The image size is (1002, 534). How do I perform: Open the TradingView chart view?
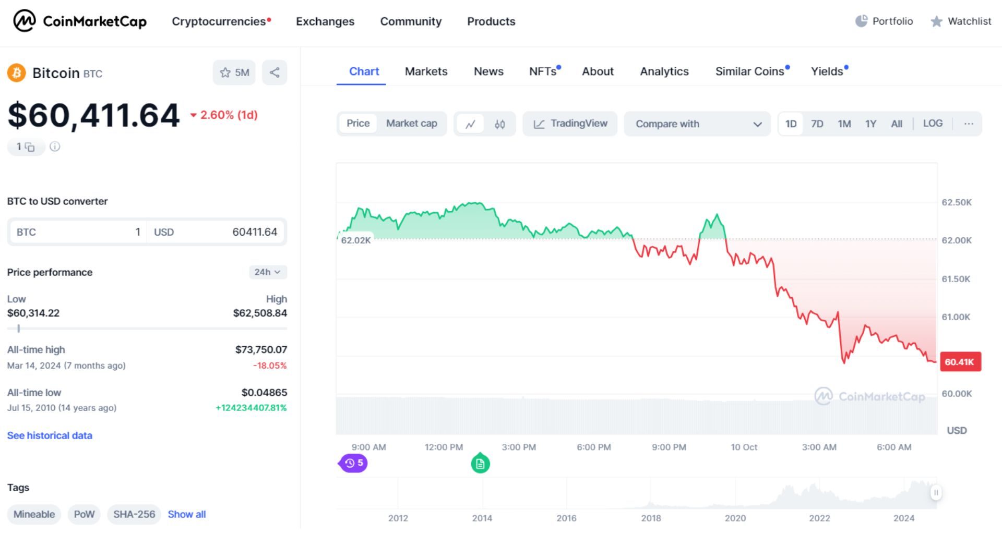coord(569,124)
